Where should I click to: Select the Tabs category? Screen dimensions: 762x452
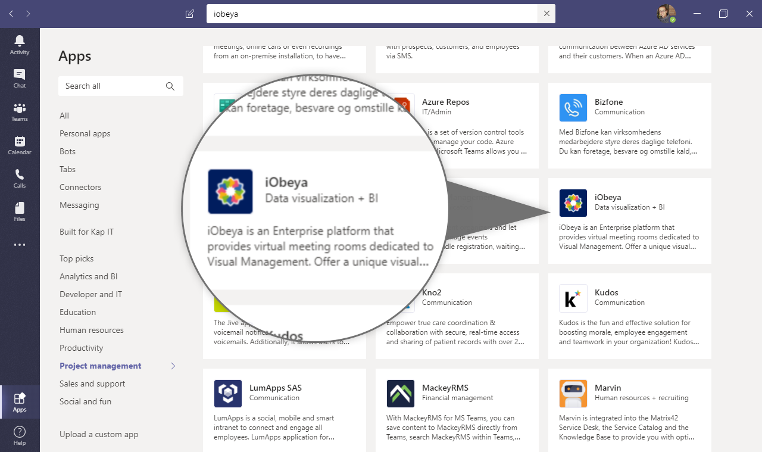pyautogui.click(x=67, y=169)
